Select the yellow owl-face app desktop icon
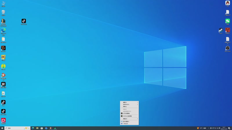The width and height of the screenshot is (232, 130). [3, 58]
